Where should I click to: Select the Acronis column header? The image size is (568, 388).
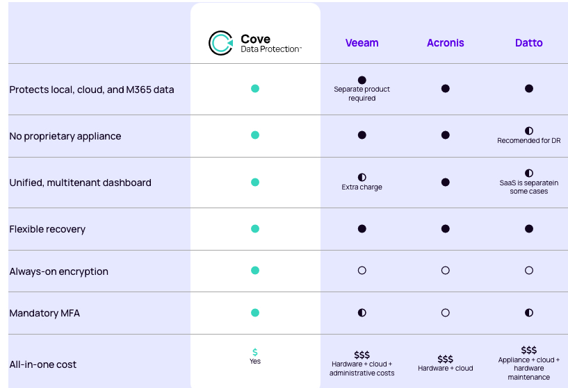446,42
